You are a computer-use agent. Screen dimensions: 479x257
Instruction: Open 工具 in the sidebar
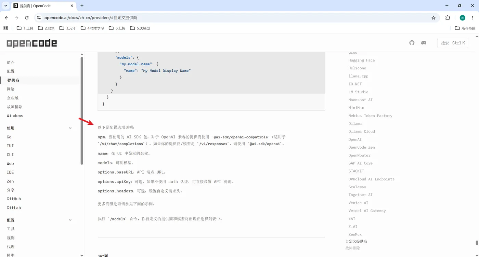point(11,229)
